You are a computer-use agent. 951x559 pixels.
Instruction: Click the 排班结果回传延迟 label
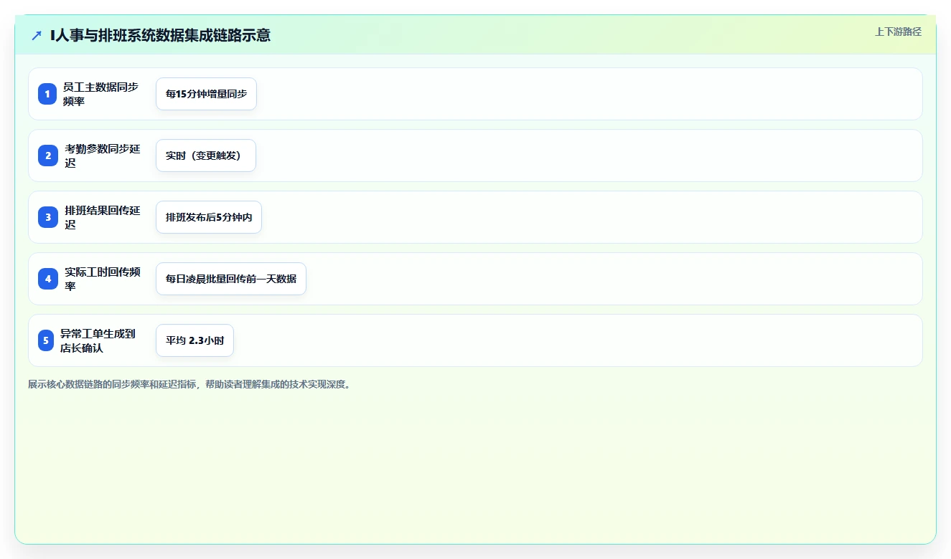tap(103, 217)
